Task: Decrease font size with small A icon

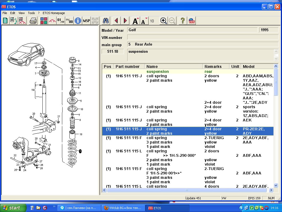Action: [143, 21]
